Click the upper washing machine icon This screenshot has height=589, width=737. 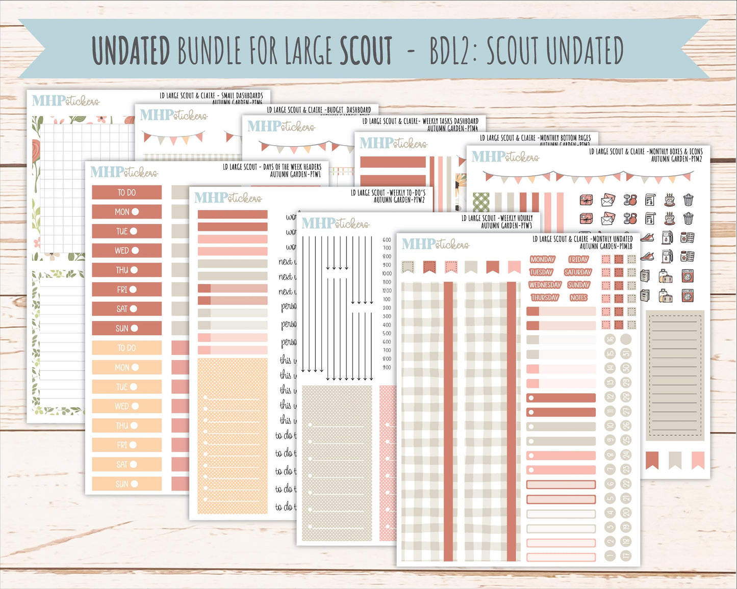[688, 277]
